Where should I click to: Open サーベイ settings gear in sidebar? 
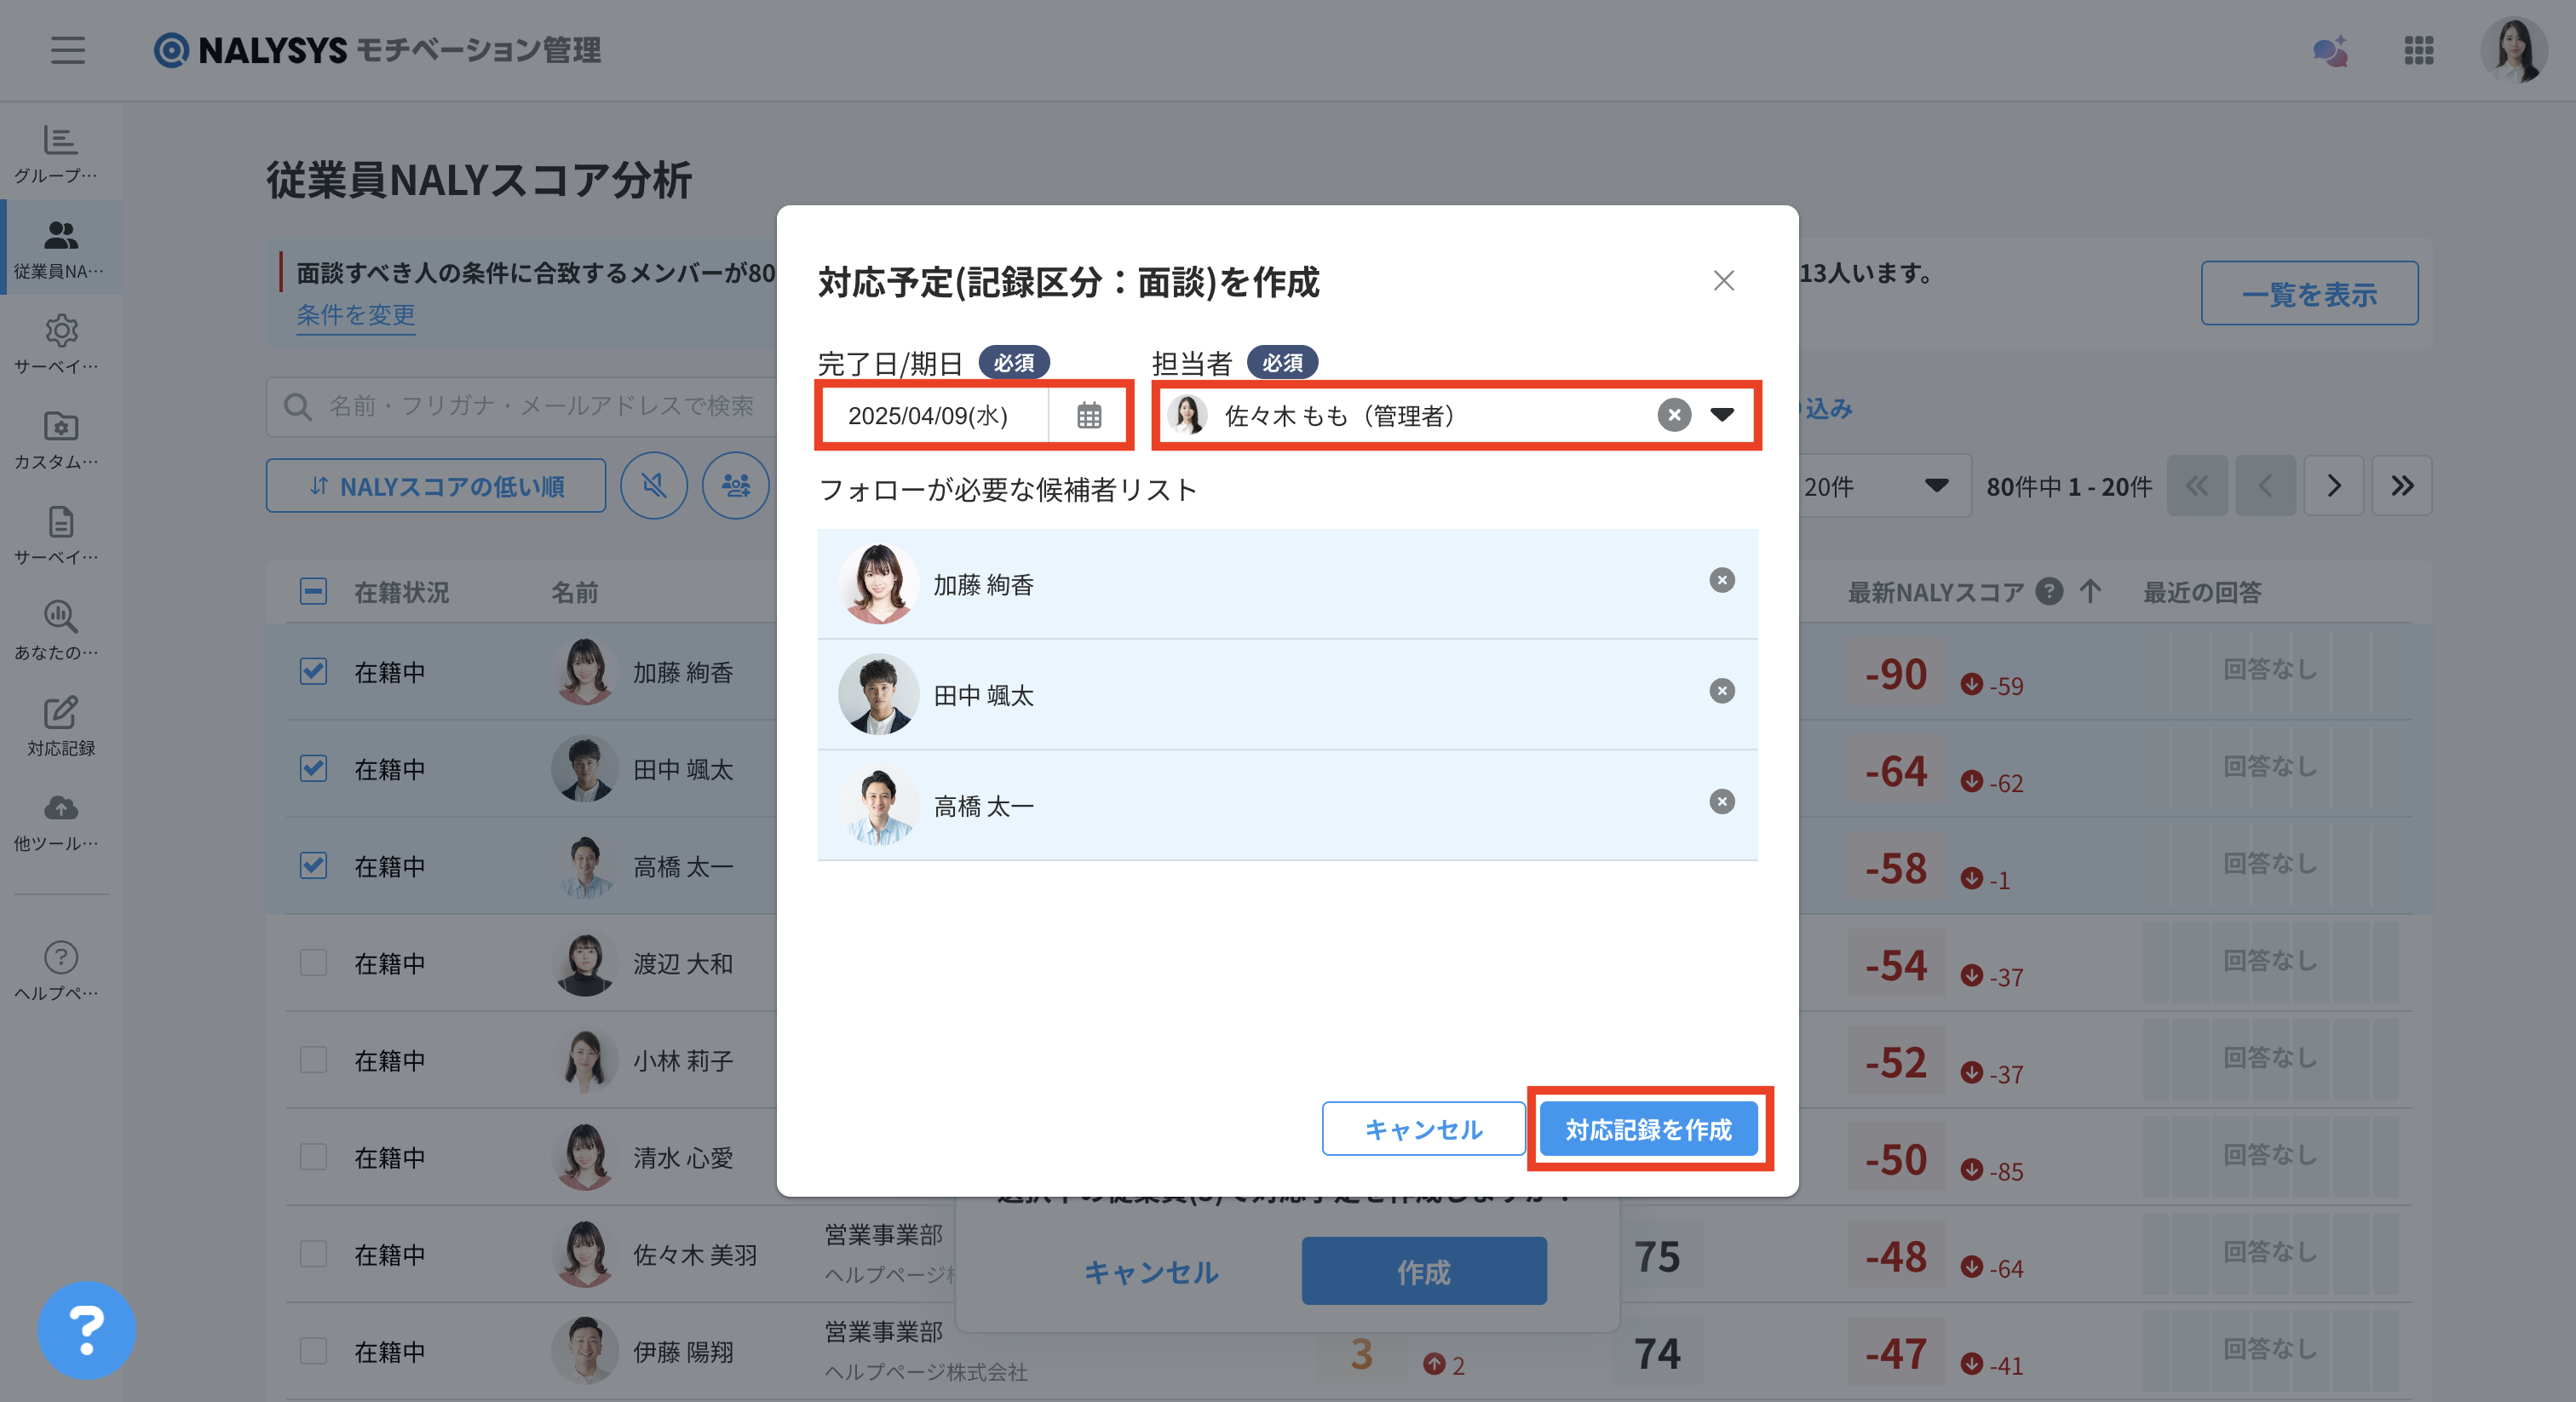click(61, 344)
